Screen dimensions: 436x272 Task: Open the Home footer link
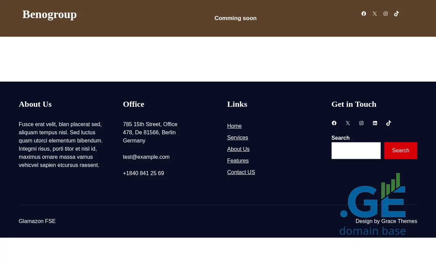(x=234, y=126)
